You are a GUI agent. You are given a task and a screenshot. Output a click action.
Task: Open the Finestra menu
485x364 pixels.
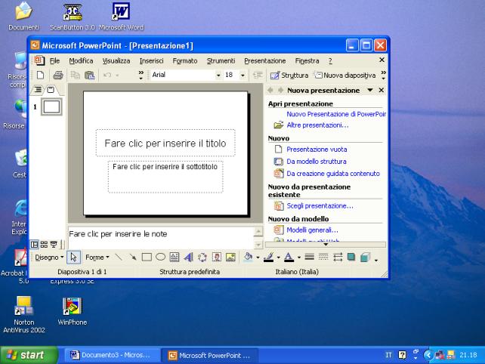[x=307, y=61]
